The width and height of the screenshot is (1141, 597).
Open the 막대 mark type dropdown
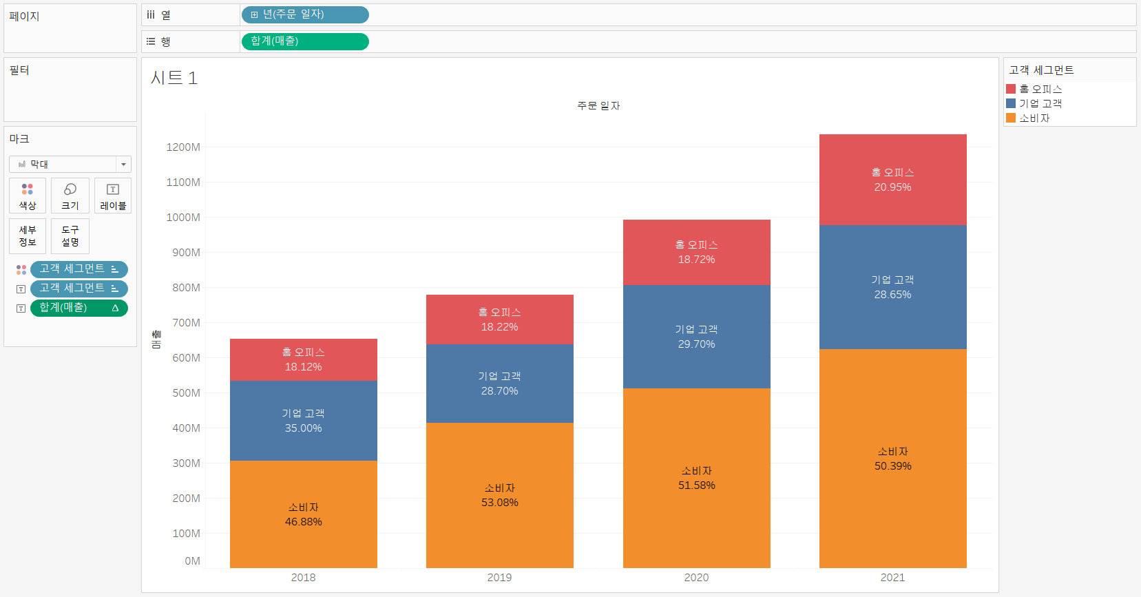pos(70,164)
